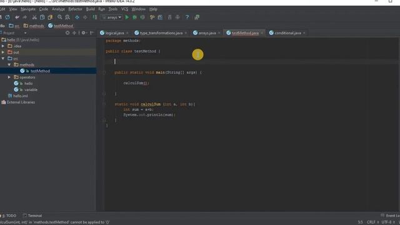Navigate back with the blue arrow icon
Image resolution: width=400 pixels, height=225 pixels.
point(77,17)
